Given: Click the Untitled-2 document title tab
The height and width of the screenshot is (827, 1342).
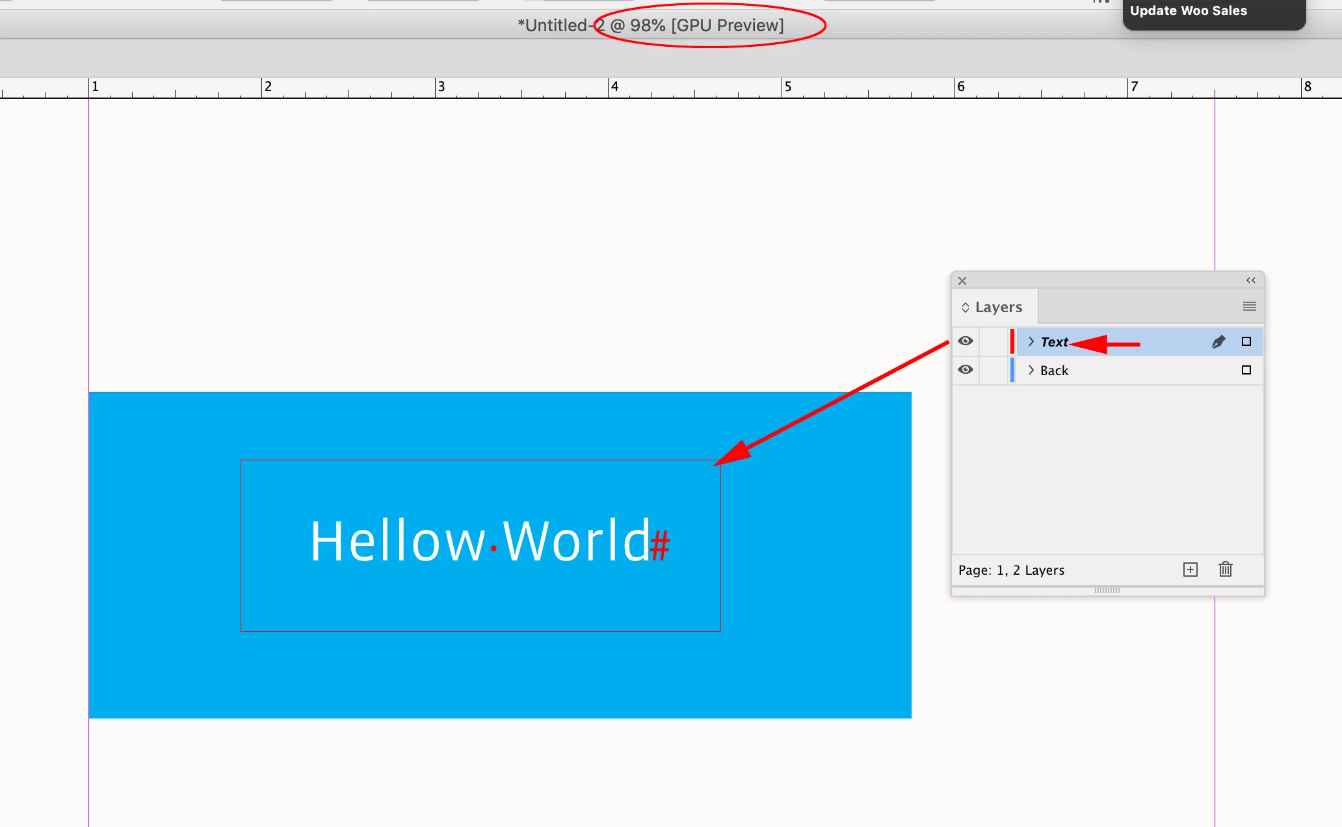Looking at the screenshot, I should 650,25.
